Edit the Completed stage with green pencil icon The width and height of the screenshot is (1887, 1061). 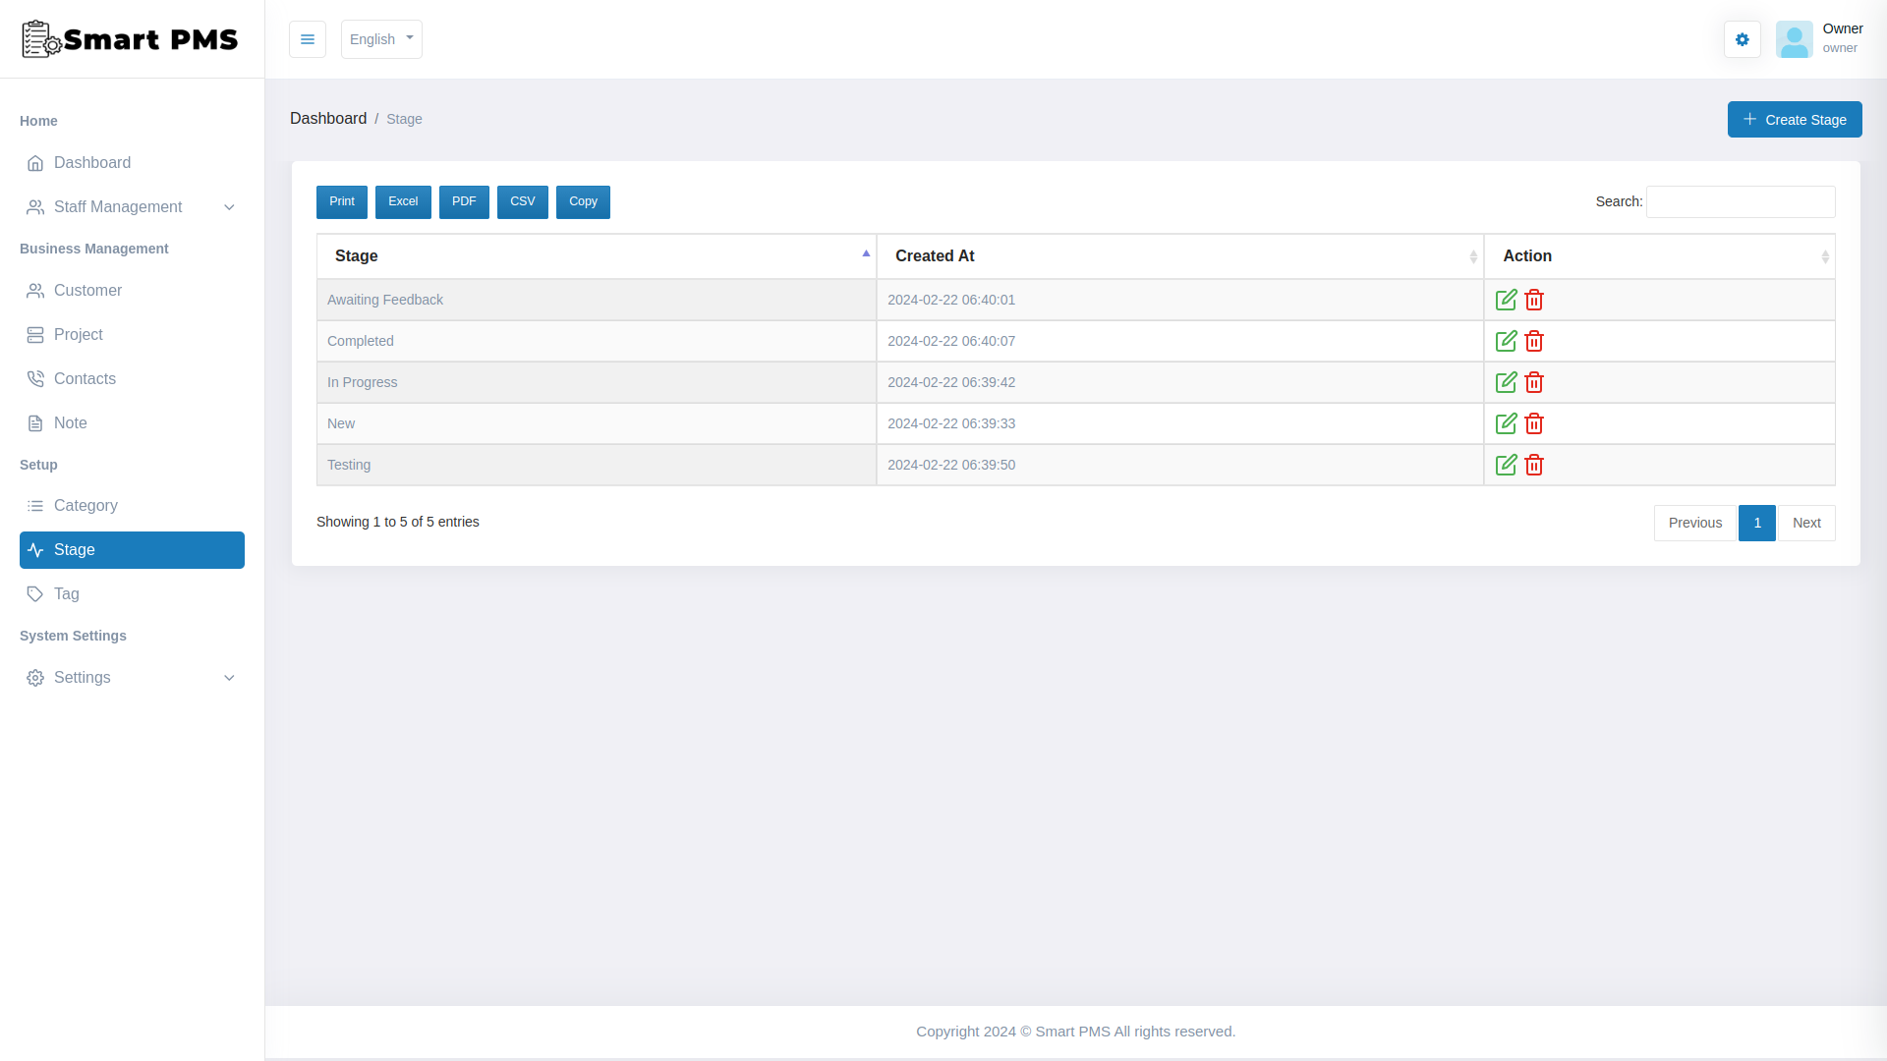pyautogui.click(x=1506, y=341)
